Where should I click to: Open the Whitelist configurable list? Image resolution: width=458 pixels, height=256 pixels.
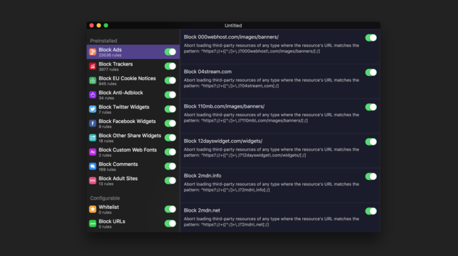[133, 209]
